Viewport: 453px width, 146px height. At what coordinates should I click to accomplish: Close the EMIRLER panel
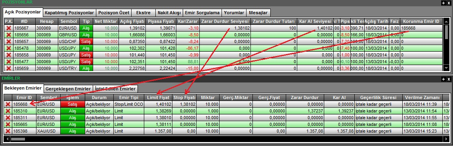tap(449, 79)
